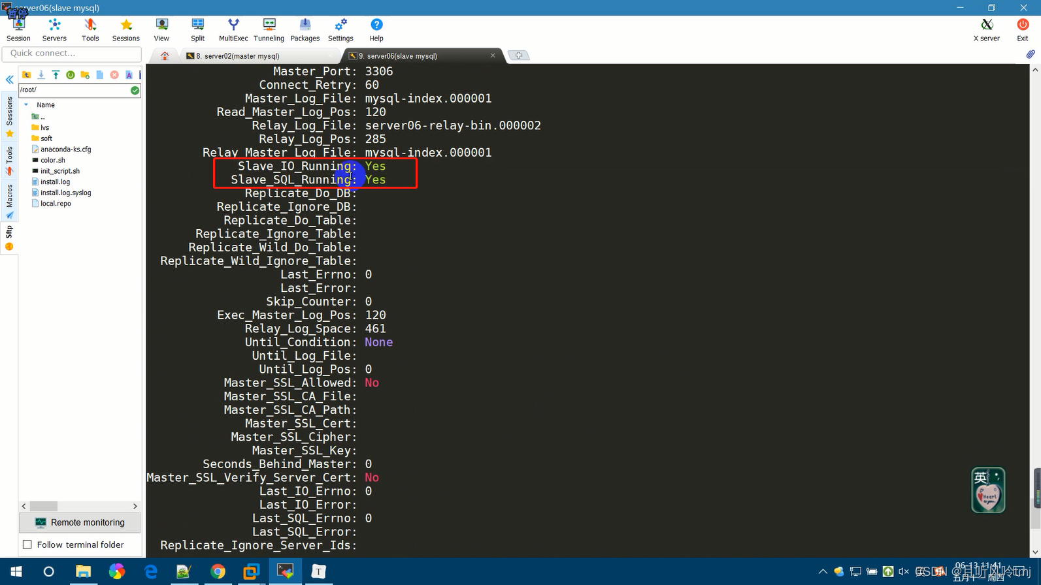Select color.sh file
The image size is (1041, 585).
[x=48, y=160]
